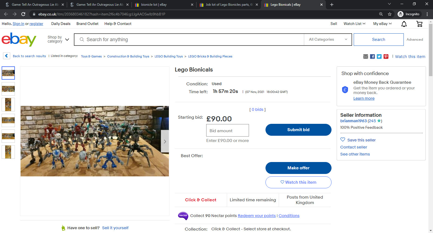Open Construction & Building Toys breadcrumb
Viewport: 433px width, 233px height.
[128, 56]
